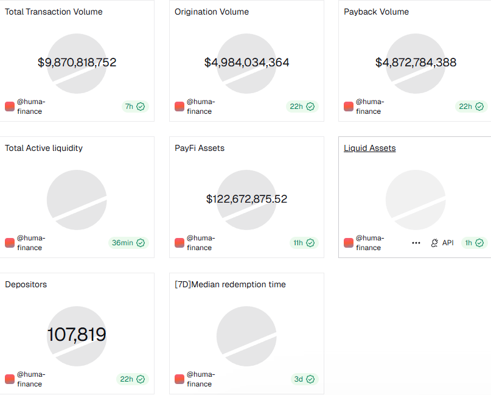Click huma-finance avatar on Total Transaction Volume card

tap(10, 107)
